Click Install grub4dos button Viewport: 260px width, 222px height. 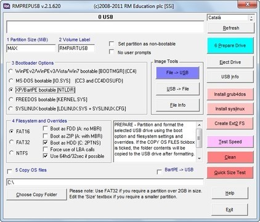click(230, 94)
